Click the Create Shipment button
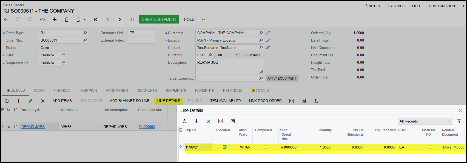The height and width of the screenshot is (163, 467). 159,19
